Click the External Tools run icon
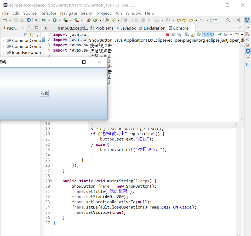 click(x=77, y=20)
